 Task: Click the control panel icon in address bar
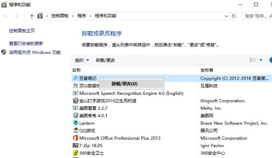click(x=40, y=16)
